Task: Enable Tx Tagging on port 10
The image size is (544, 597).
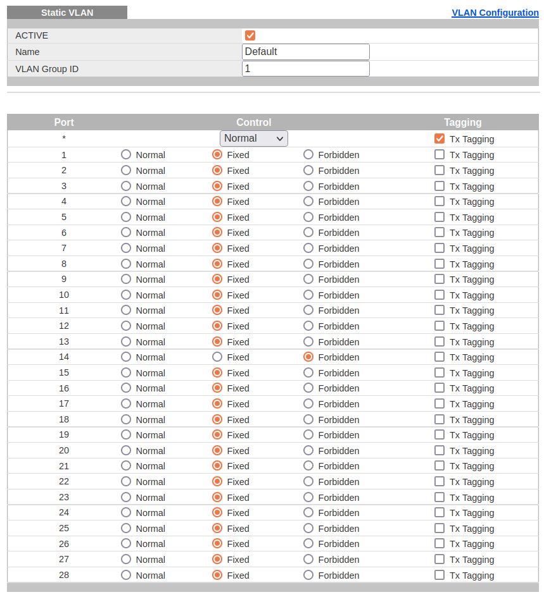Action: point(439,295)
